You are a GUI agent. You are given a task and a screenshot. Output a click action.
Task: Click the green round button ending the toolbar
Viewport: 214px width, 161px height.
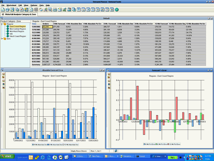click(x=117, y=10)
